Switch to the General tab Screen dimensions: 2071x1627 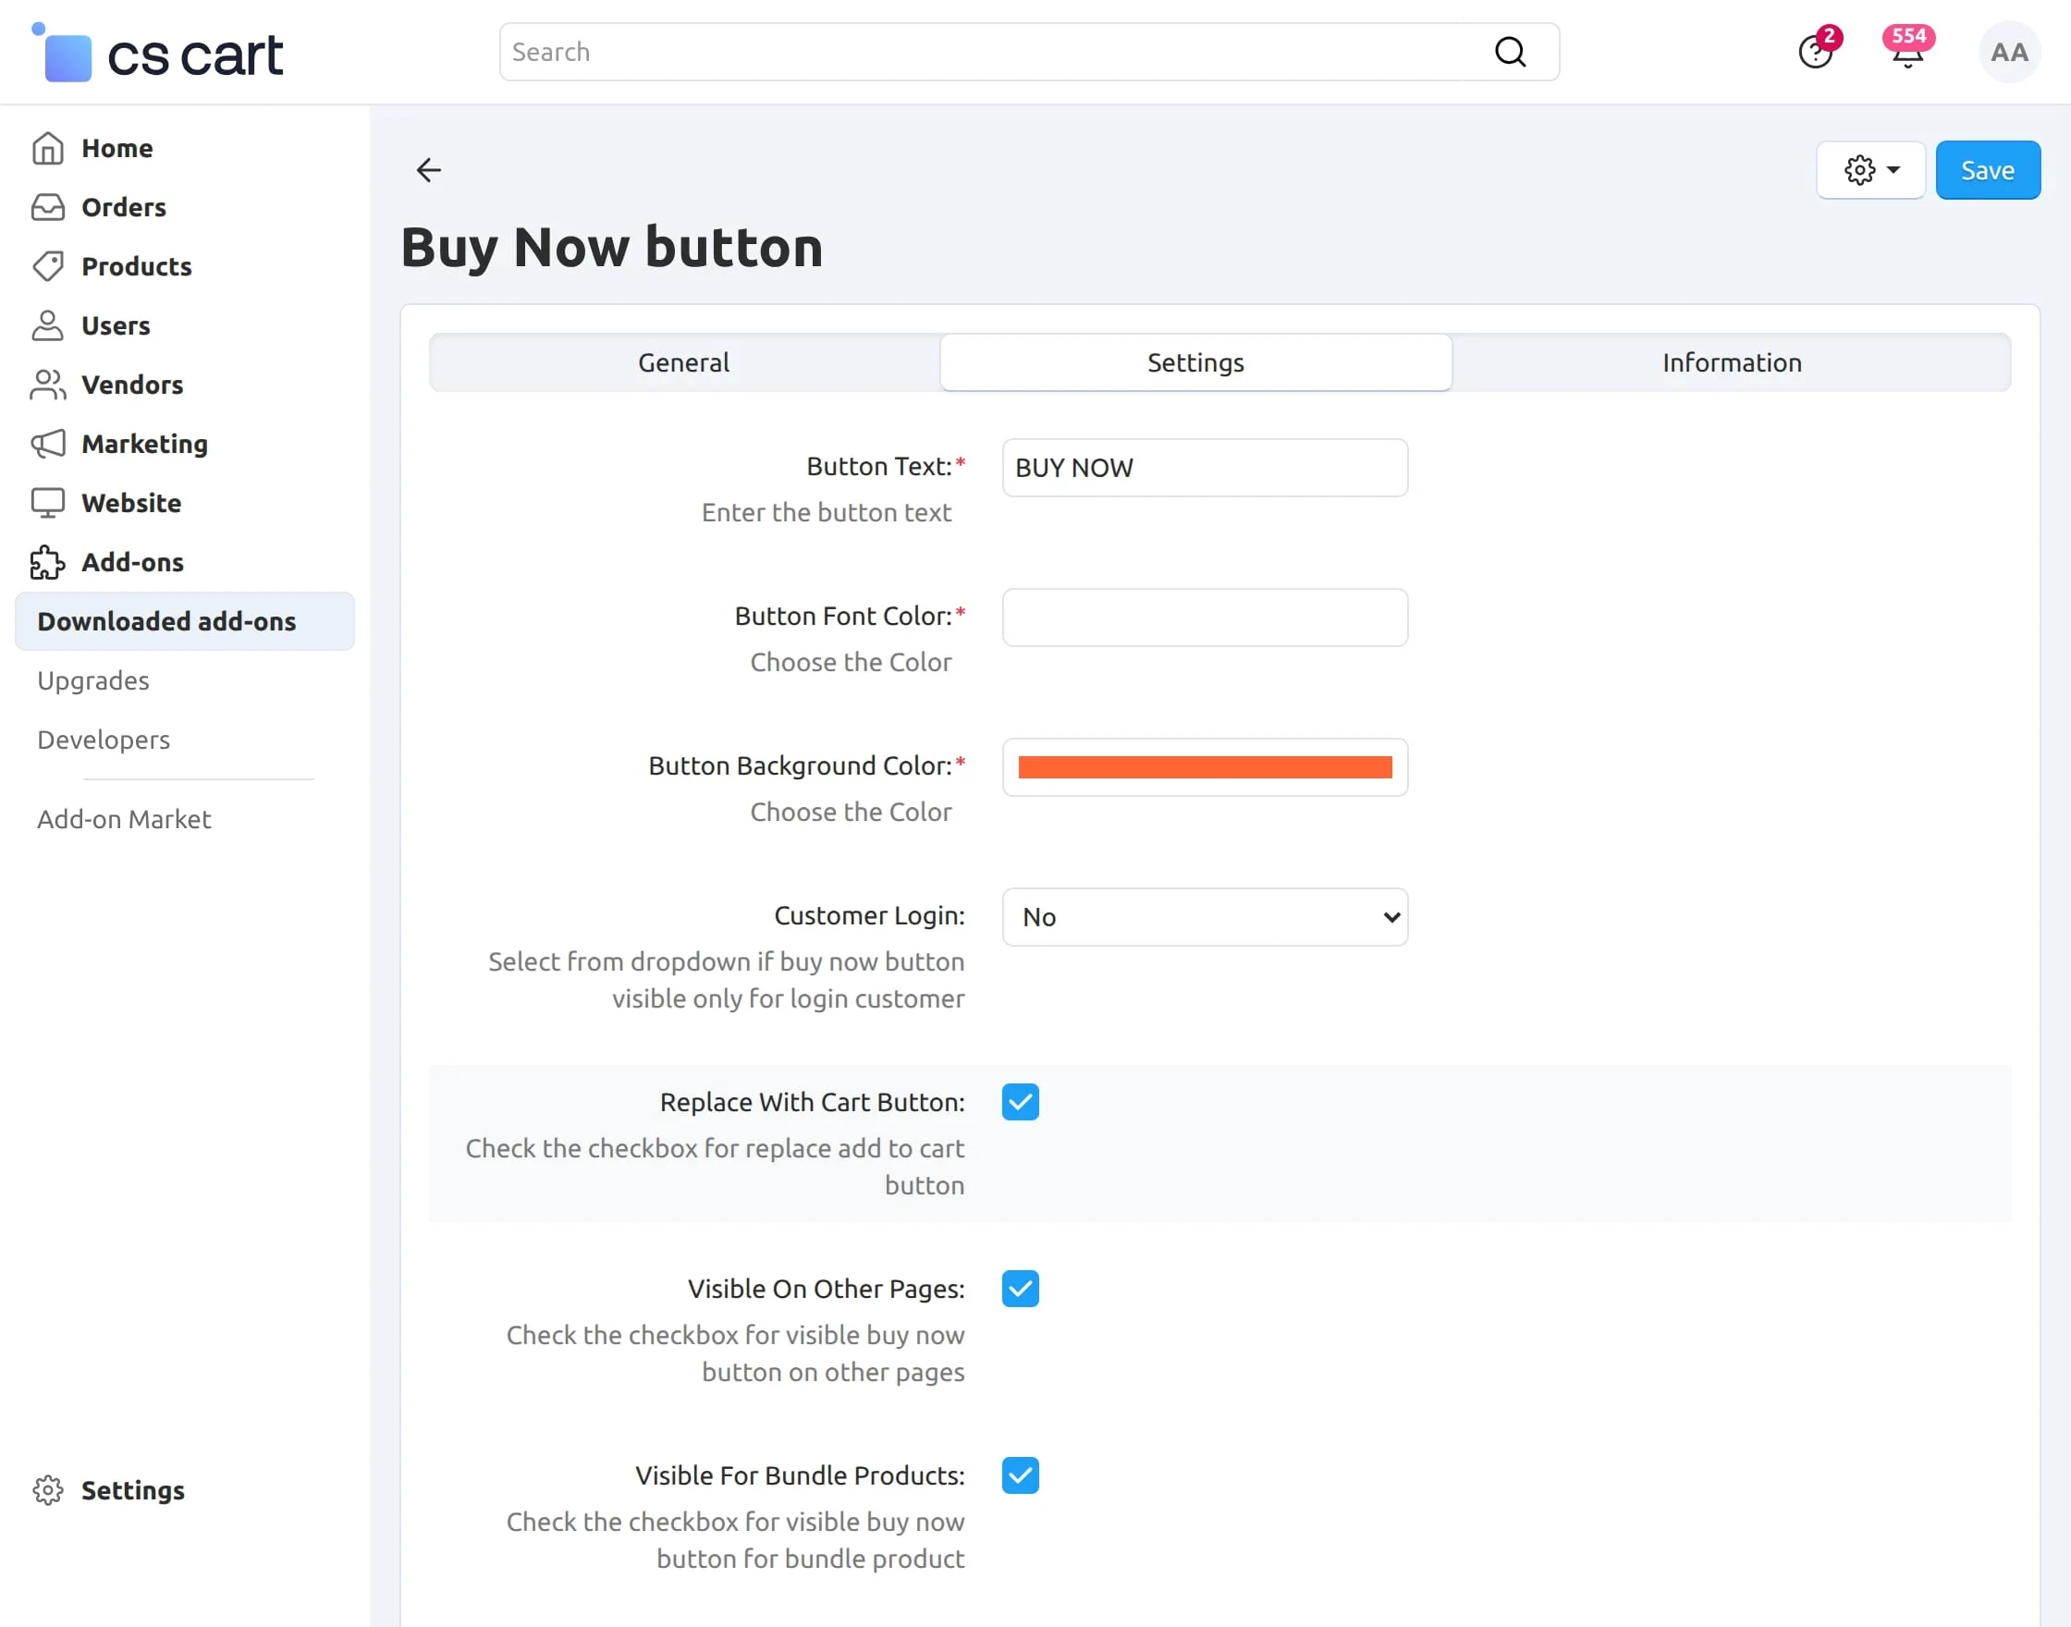(x=684, y=363)
